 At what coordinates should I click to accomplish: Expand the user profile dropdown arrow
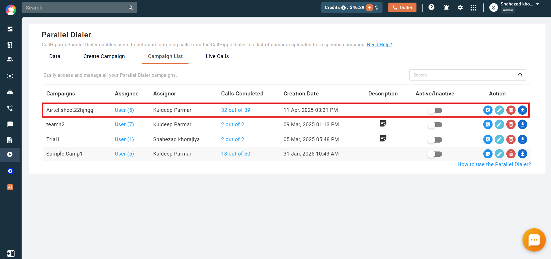click(537, 4)
